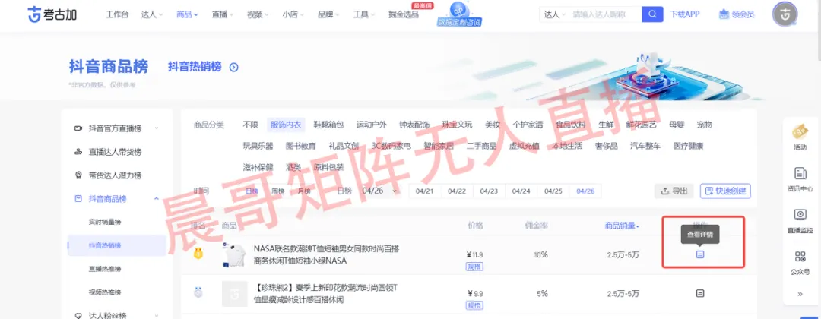Screen dimensions: 821x319
Task: Sort by 商品销量 column header
Action: [x=622, y=226]
